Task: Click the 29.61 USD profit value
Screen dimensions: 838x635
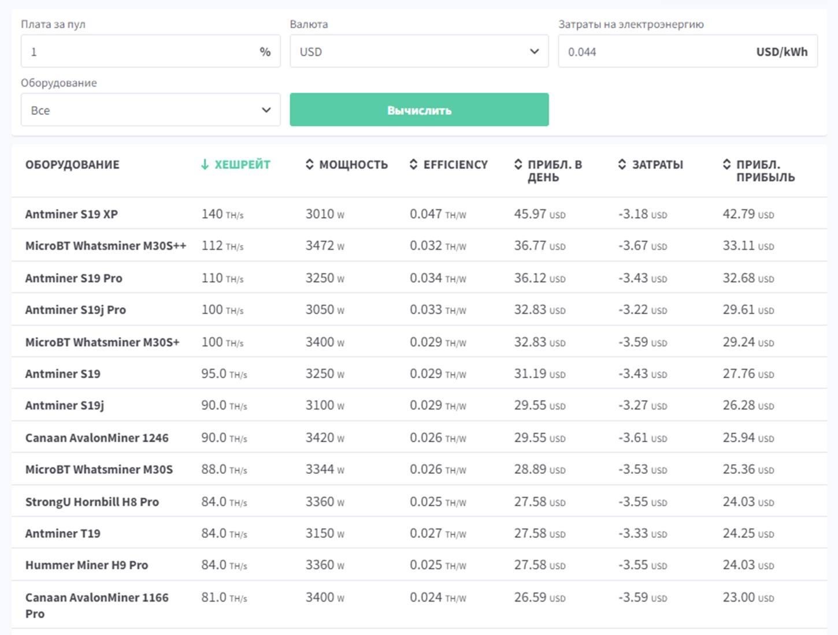Action: [x=748, y=310]
